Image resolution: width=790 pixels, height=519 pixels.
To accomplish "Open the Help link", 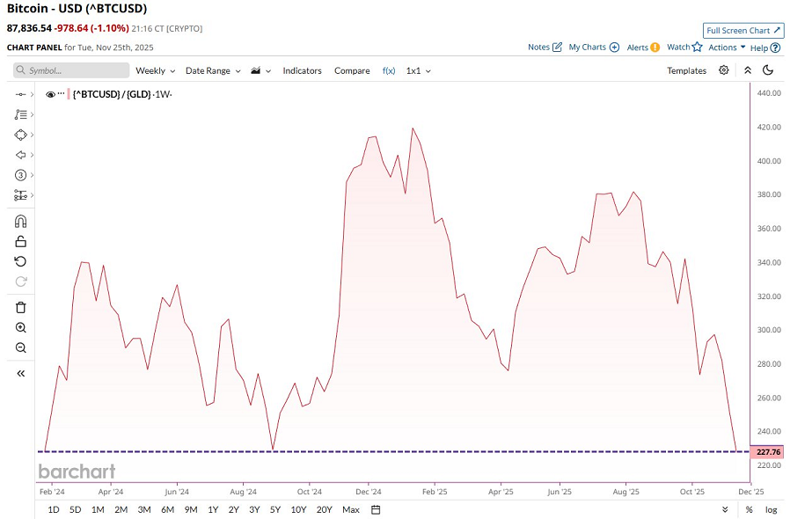I will [x=764, y=48].
